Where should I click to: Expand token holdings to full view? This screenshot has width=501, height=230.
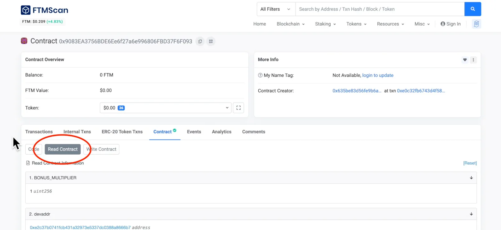coord(239,108)
